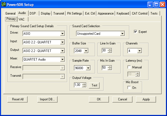
Task: Click the PowerSDR title bar app icon
Action: tap(3, 4)
